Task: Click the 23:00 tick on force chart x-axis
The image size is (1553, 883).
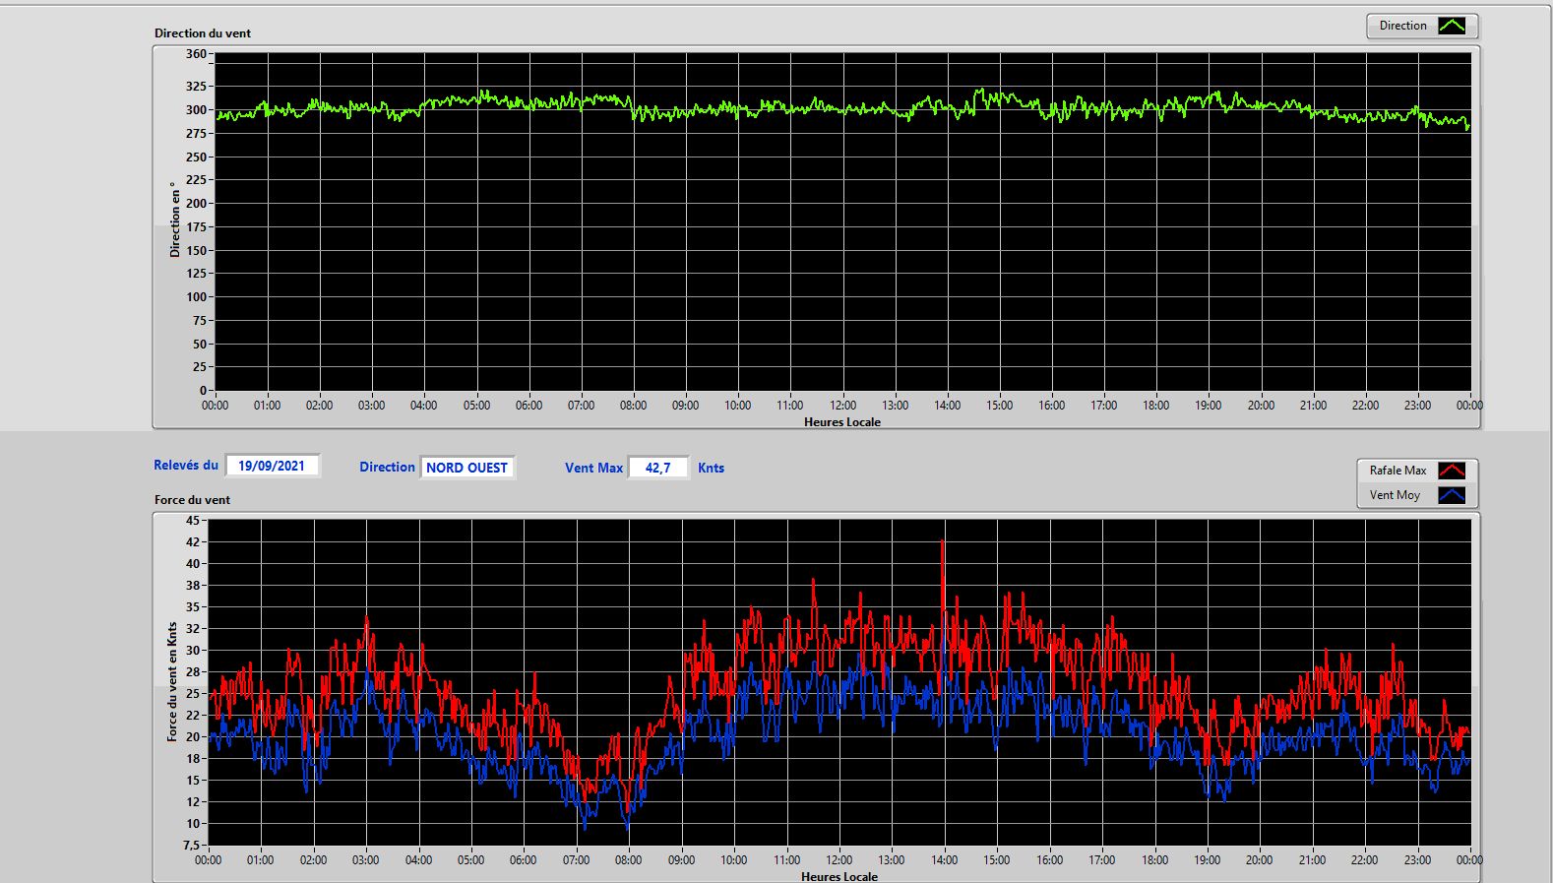Action: coord(1417,860)
